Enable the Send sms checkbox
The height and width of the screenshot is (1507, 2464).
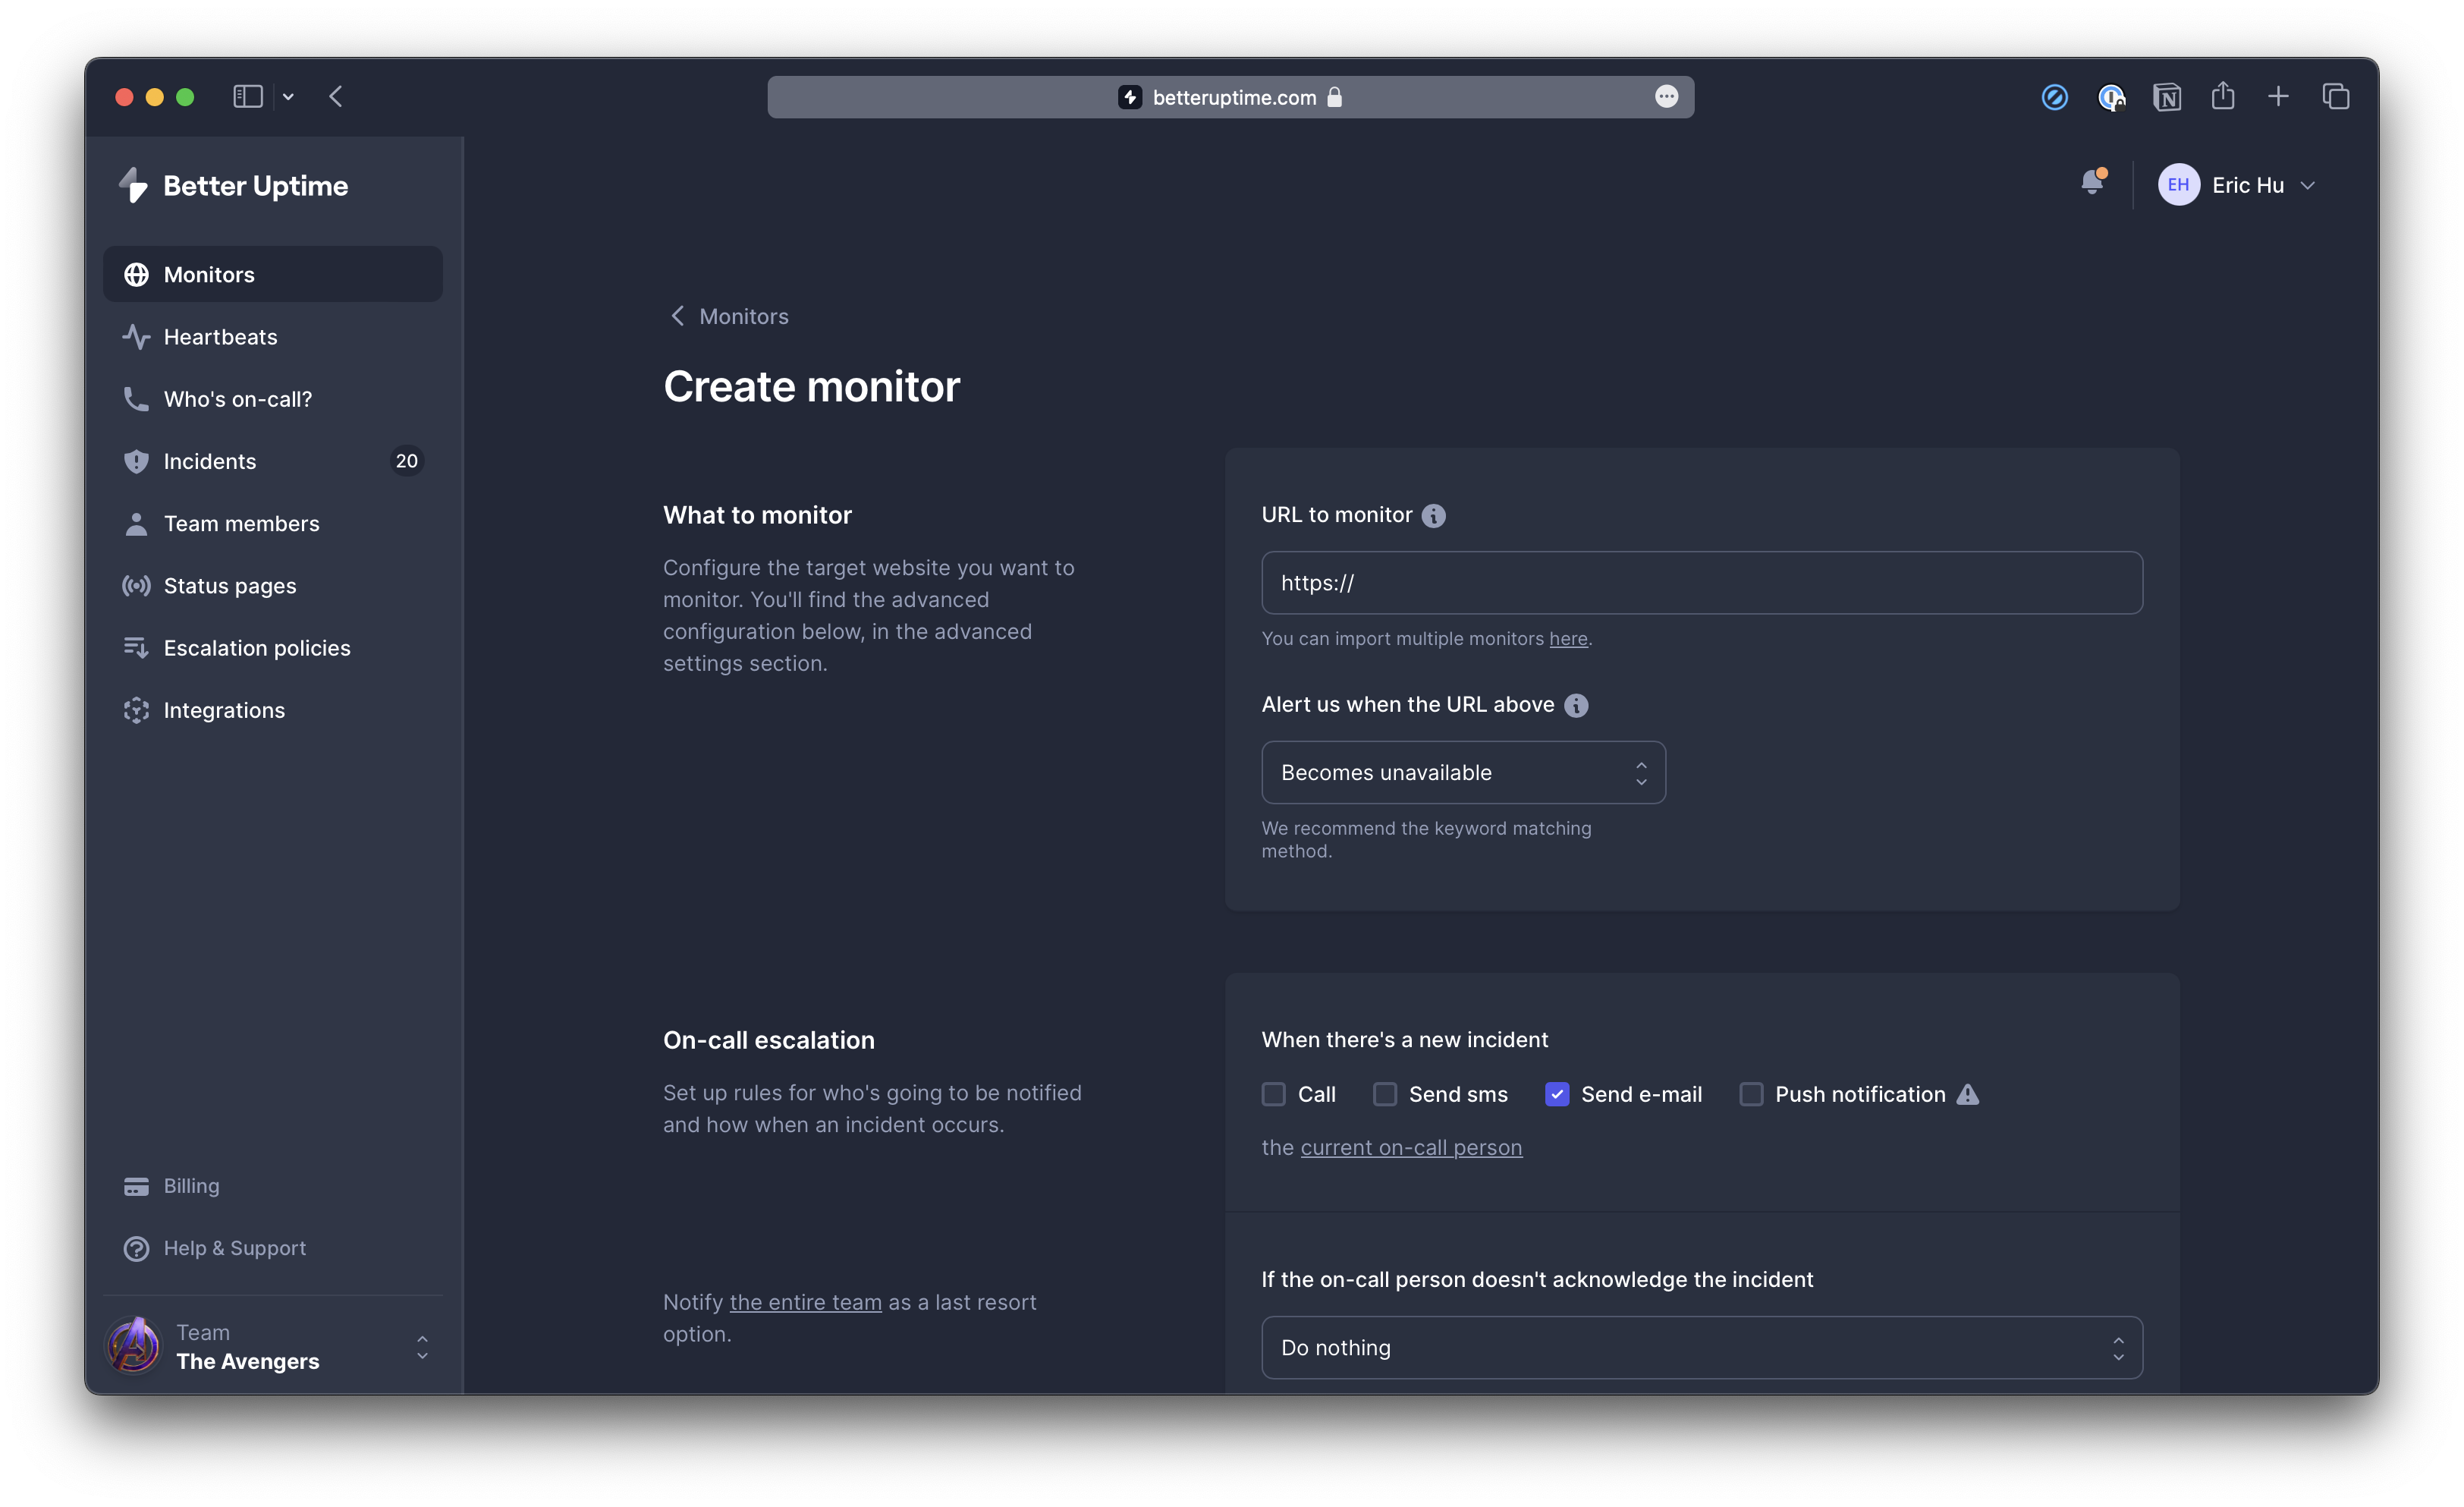[x=1385, y=1095]
